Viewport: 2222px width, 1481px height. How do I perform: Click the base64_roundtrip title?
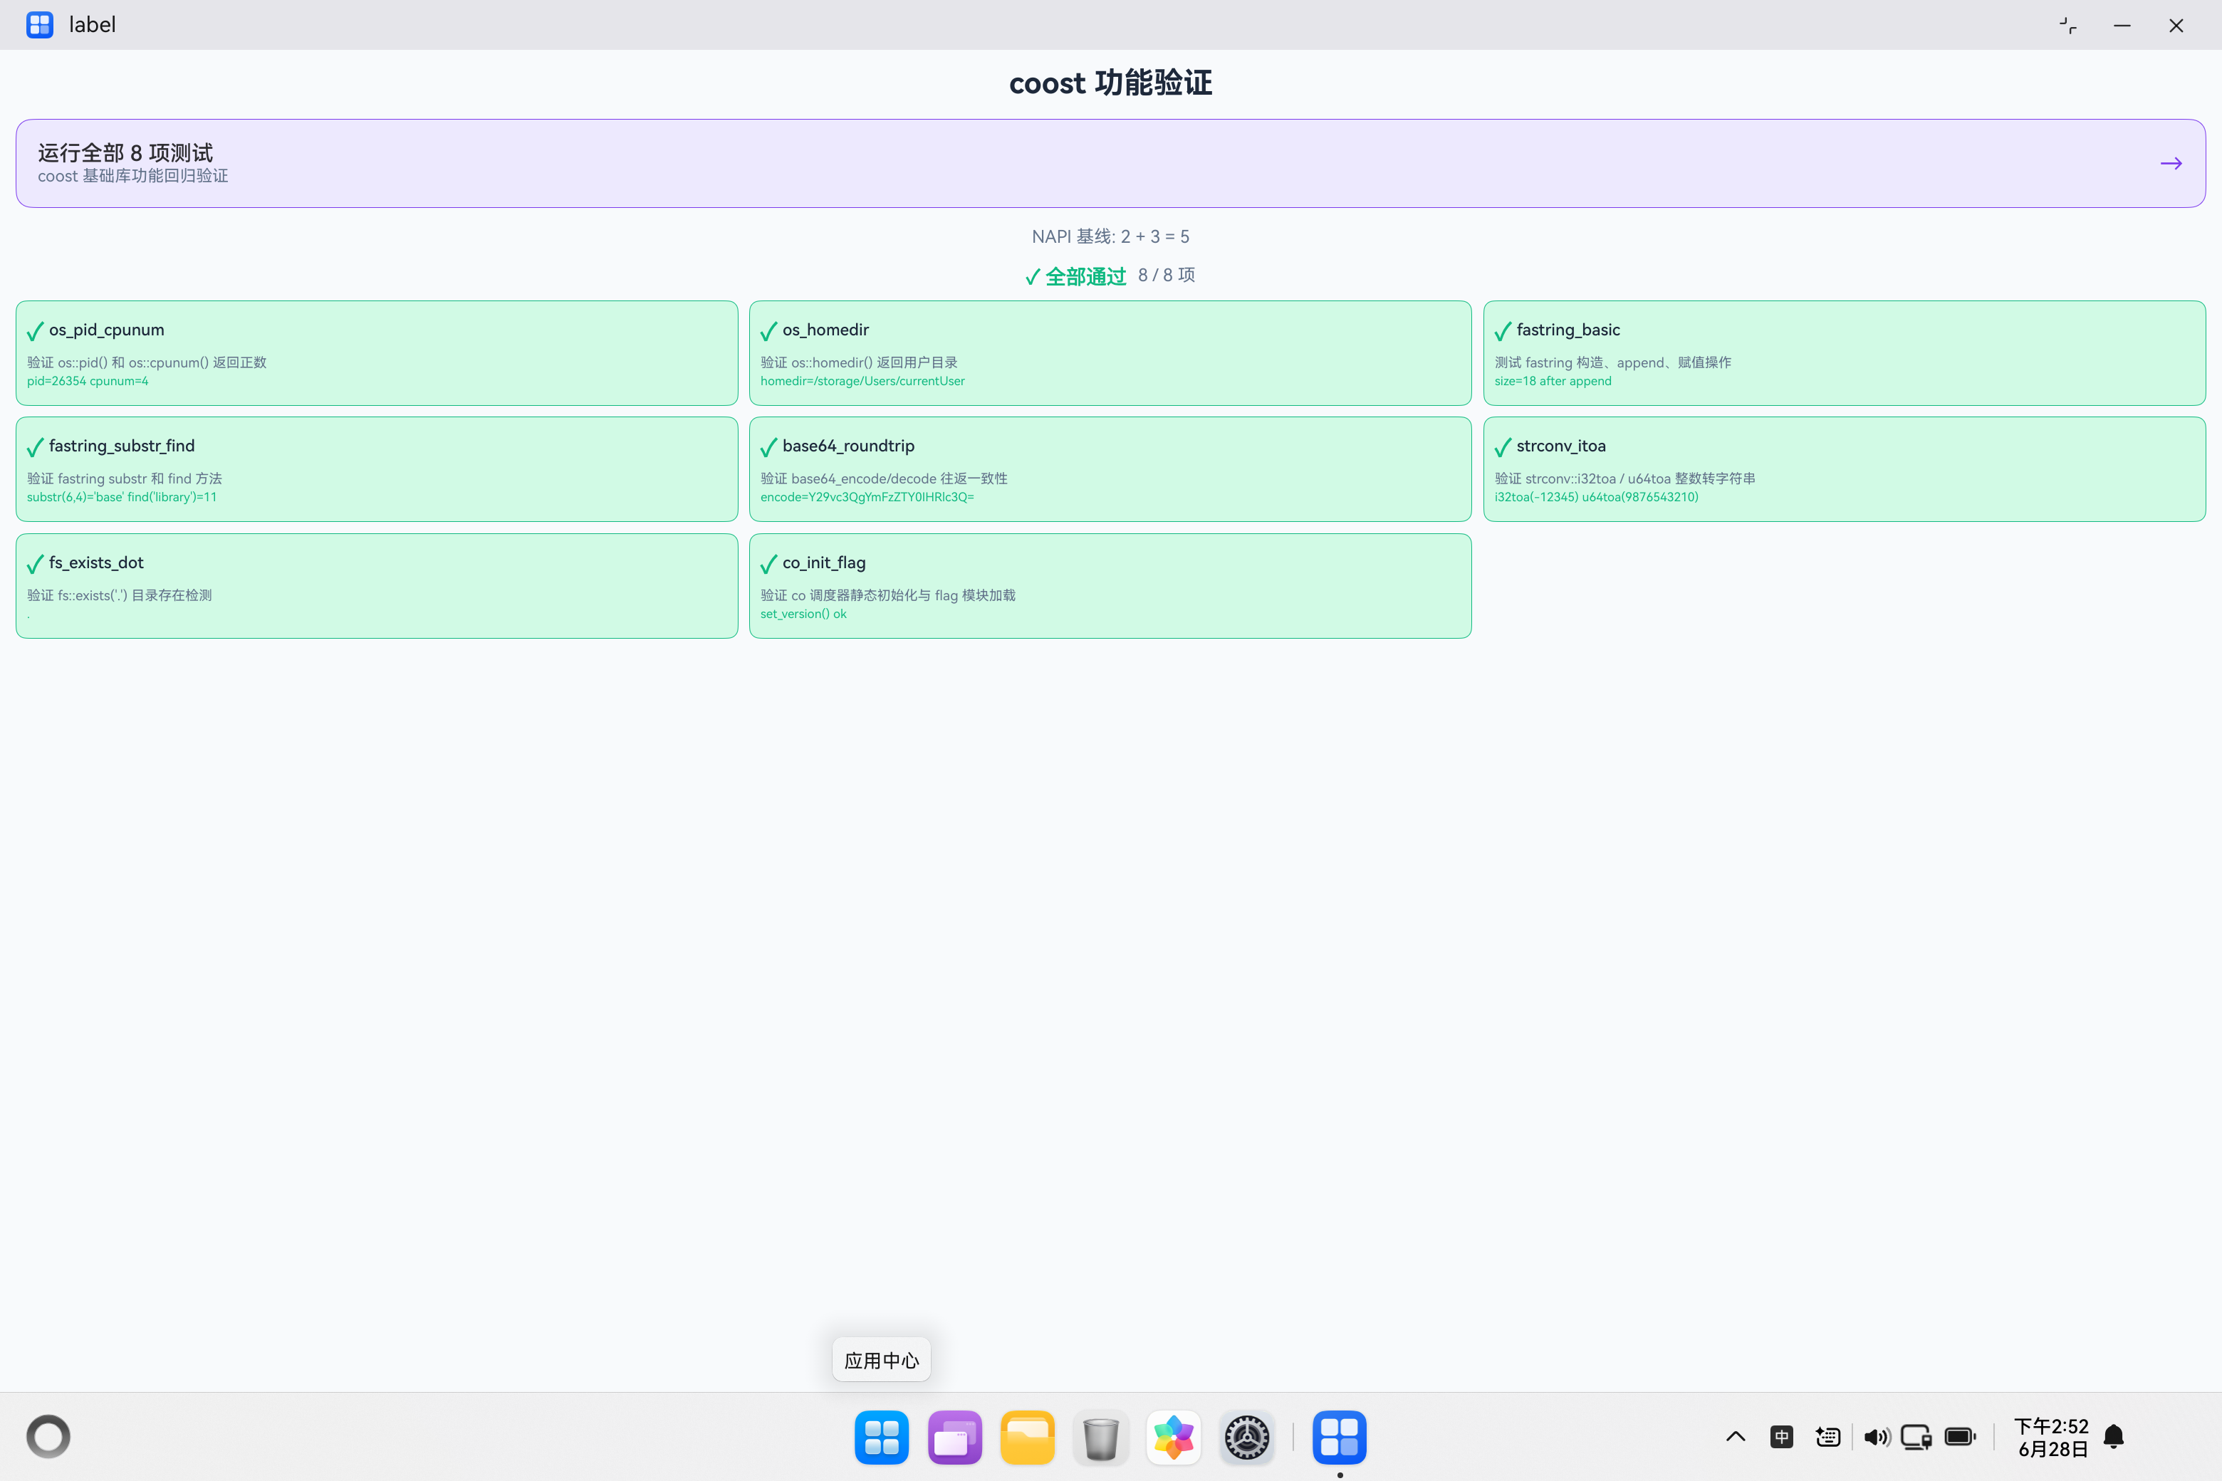(848, 446)
